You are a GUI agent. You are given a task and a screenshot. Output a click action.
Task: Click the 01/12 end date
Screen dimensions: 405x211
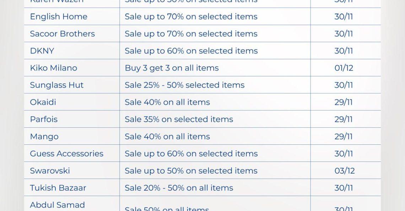[x=344, y=68]
